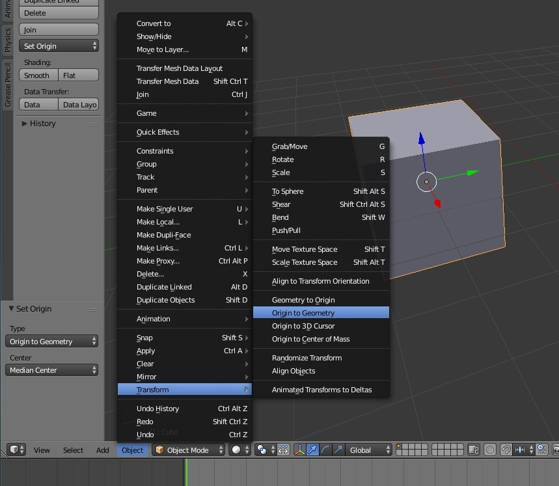
Task: Select Move to Layer… entry
Action: pyautogui.click(x=185, y=49)
